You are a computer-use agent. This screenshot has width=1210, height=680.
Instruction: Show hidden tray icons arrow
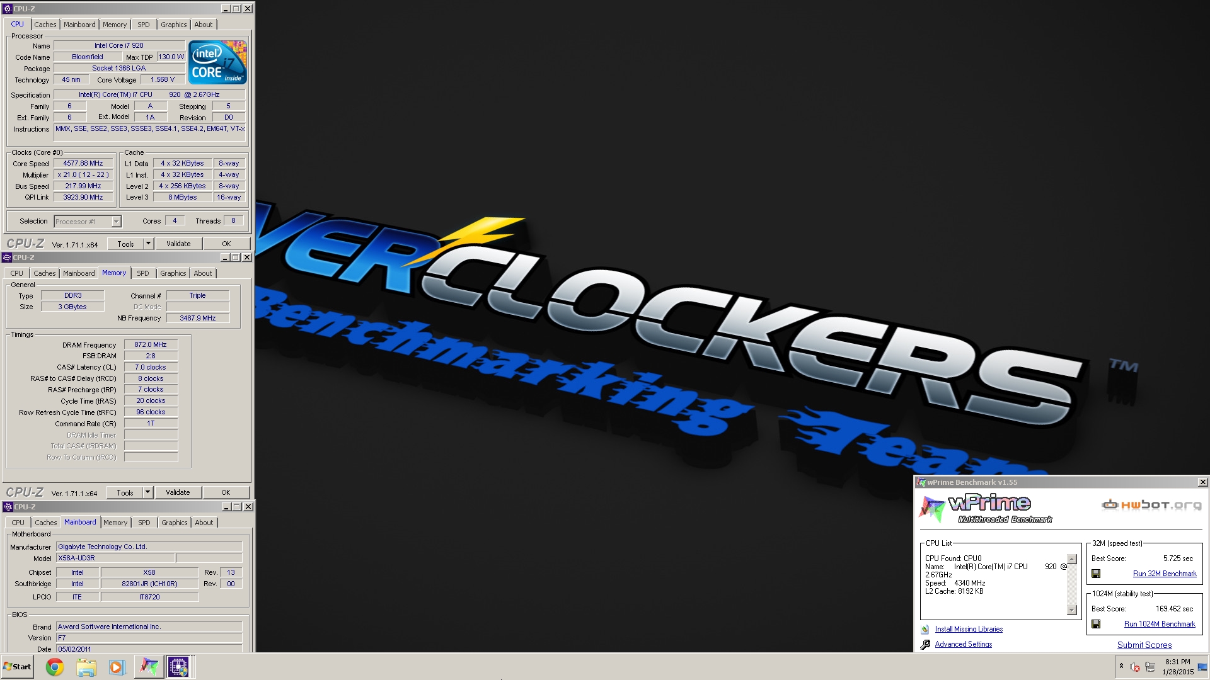click(x=1121, y=666)
